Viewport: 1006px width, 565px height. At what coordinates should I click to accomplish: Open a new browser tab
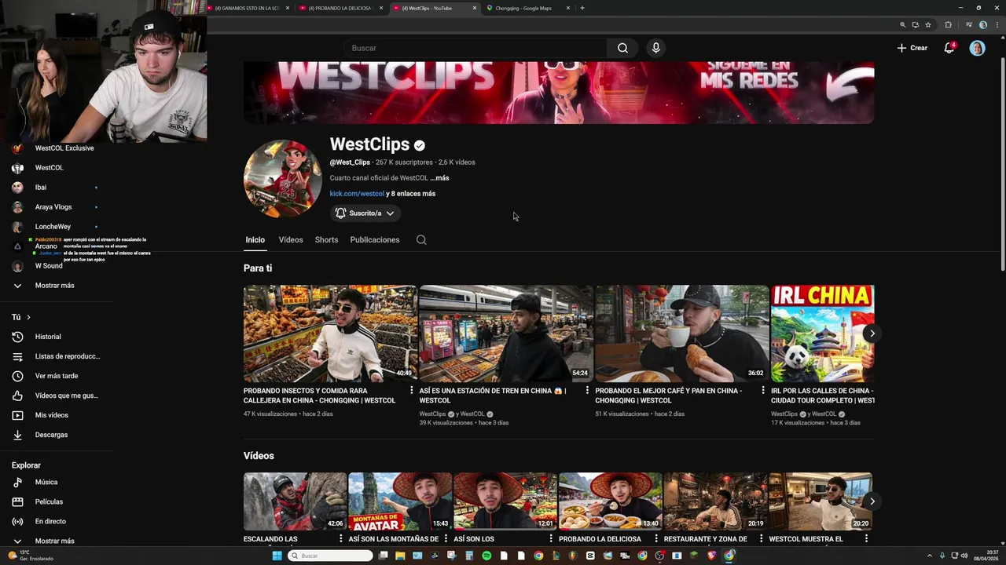tap(582, 8)
